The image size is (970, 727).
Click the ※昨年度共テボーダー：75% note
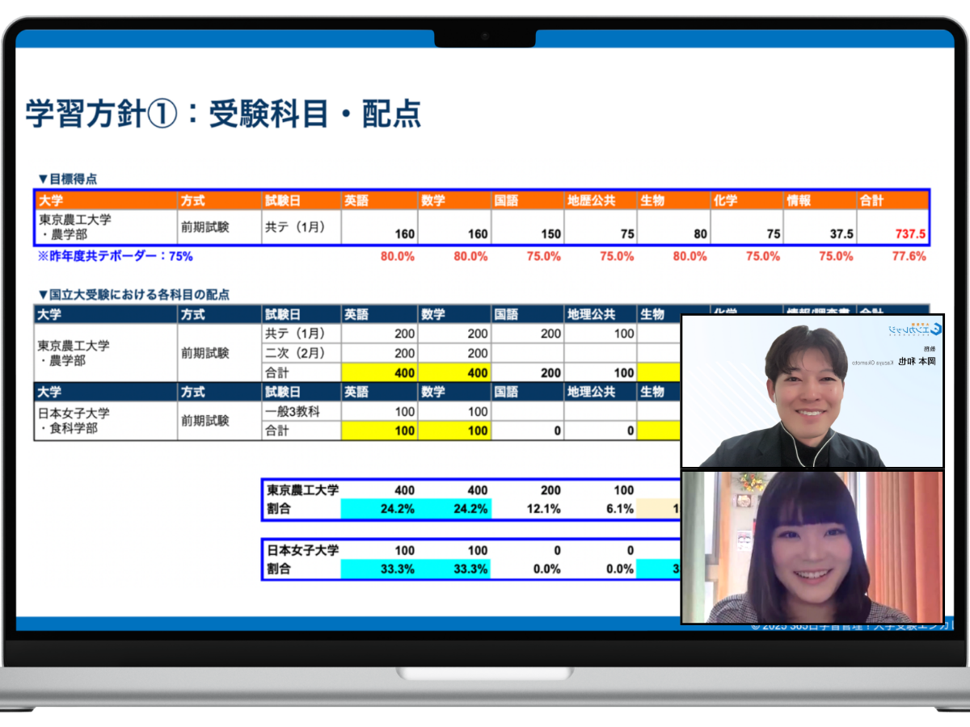(x=115, y=256)
